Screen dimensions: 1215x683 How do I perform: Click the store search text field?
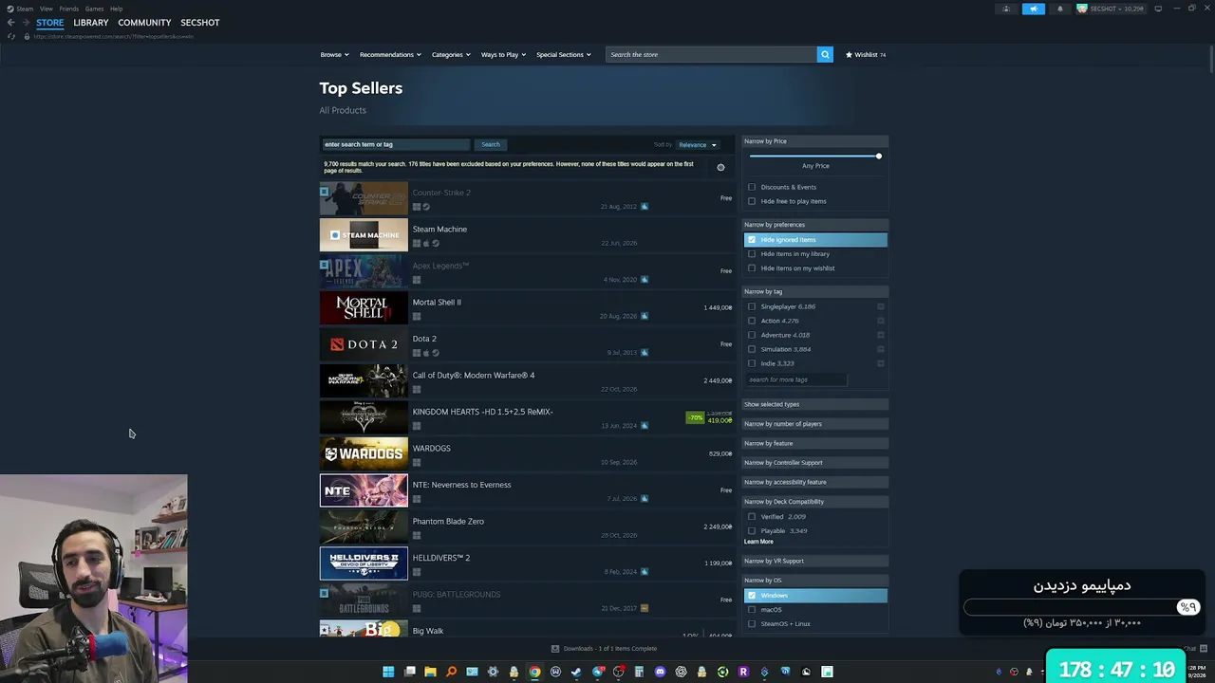click(x=711, y=54)
